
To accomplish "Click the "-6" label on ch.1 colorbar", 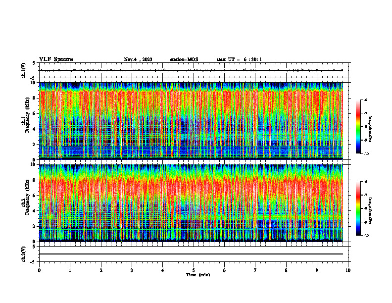I will tap(365, 100).
